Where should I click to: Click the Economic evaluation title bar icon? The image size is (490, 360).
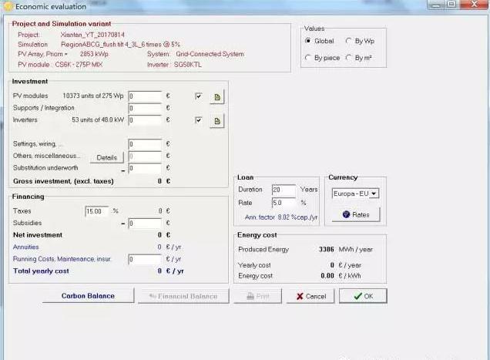point(8,5)
